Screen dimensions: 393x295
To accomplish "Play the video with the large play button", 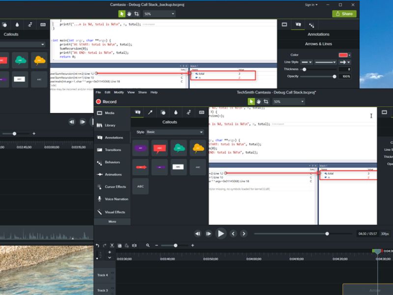I will pyautogui.click(x=221, y=234).
